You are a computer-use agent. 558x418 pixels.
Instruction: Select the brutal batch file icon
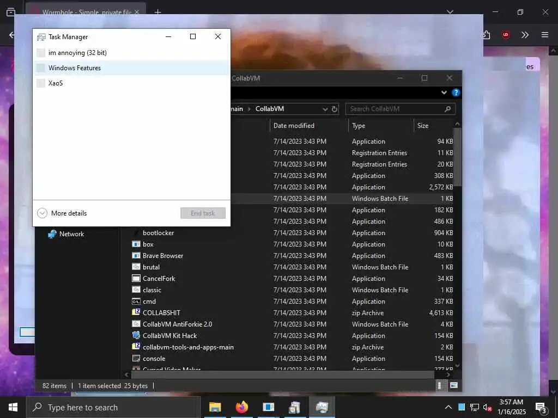point(136,267)
